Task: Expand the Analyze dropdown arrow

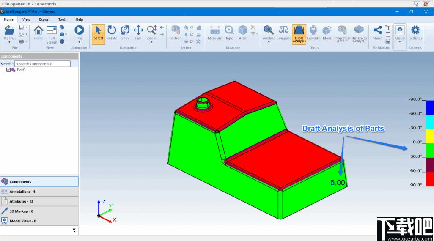Action: pyautogui.click(x=269, y=42)
